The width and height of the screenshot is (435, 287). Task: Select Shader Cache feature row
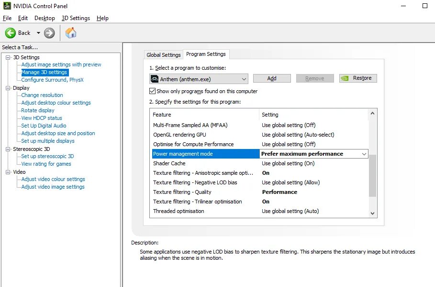(x=260, y=163)
